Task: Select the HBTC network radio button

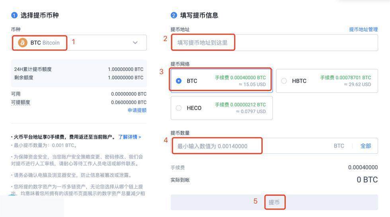Action: 284,81
